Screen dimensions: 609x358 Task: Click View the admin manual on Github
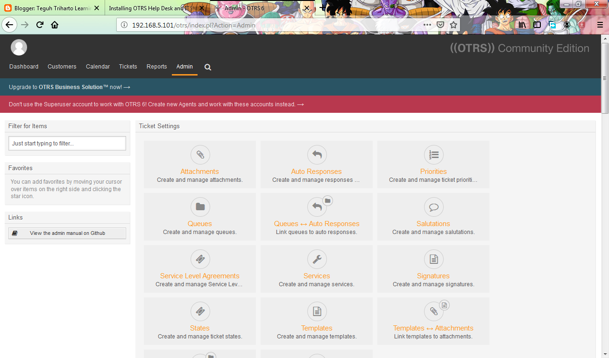click(x=67, y=233)
